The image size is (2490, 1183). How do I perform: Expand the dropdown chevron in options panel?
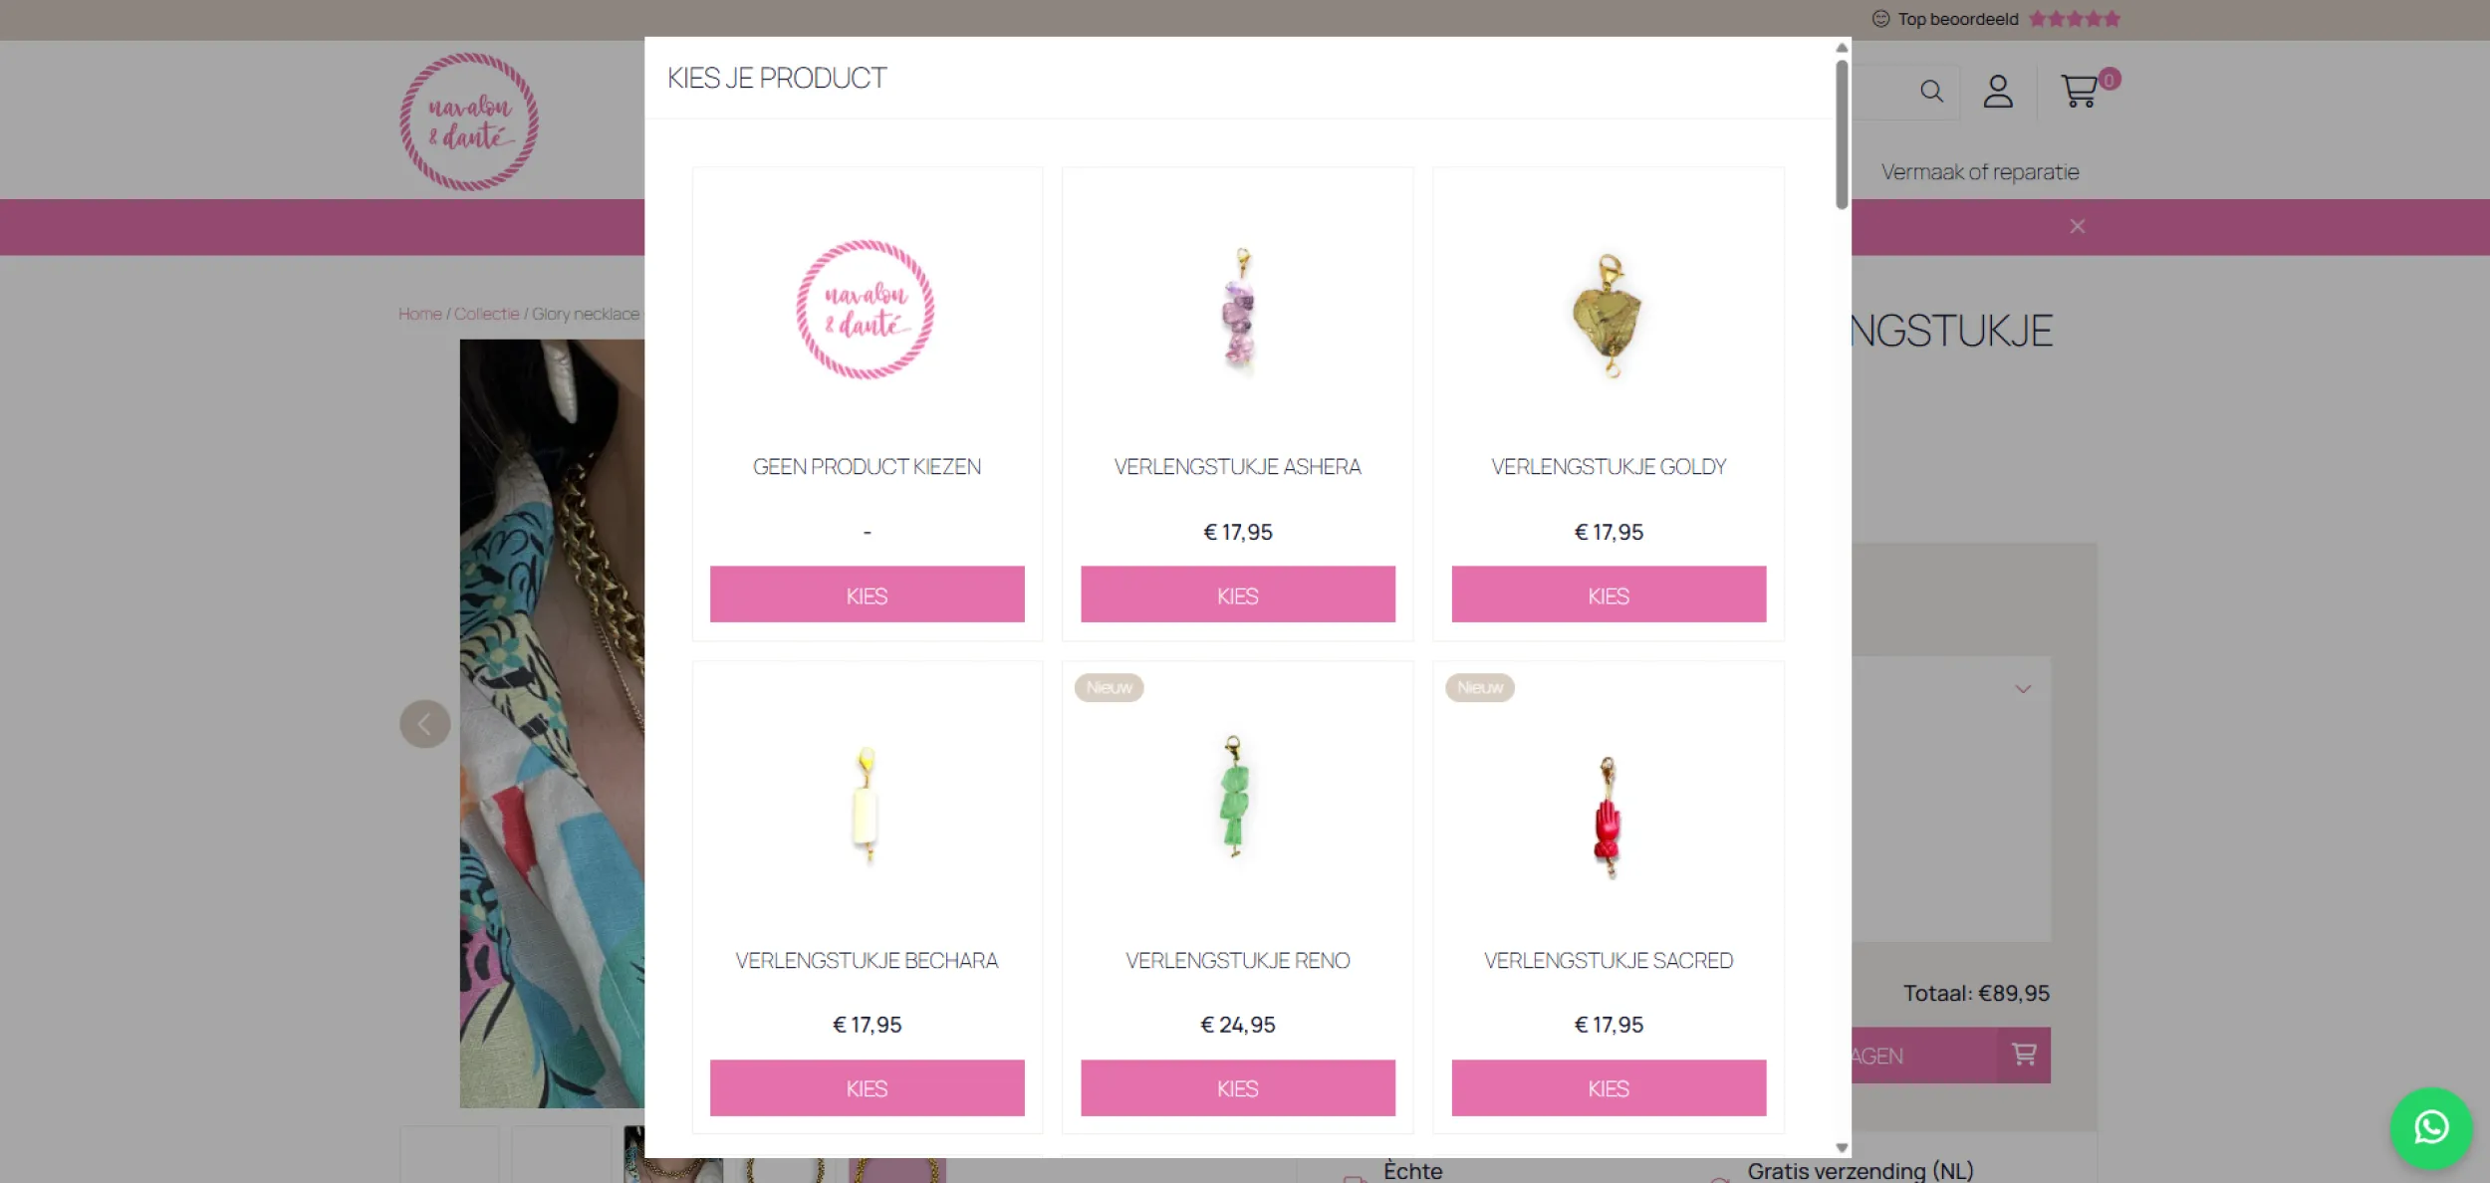(x=2022, y=689)
